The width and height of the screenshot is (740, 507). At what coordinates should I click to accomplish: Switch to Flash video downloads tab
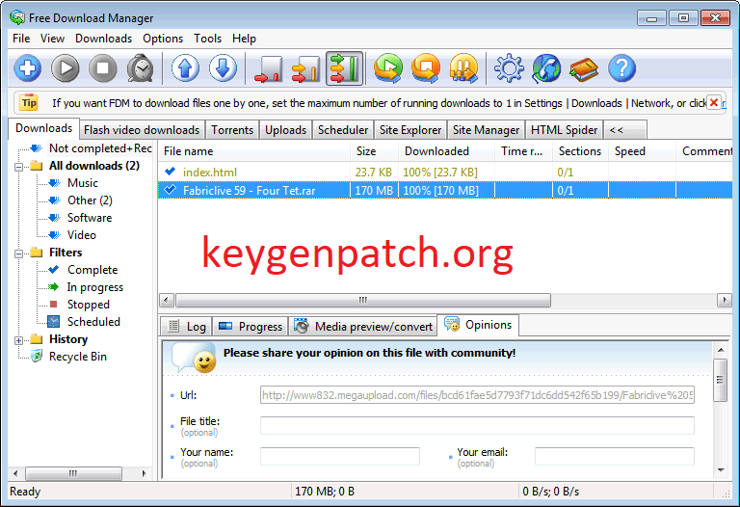click(142, 130)
